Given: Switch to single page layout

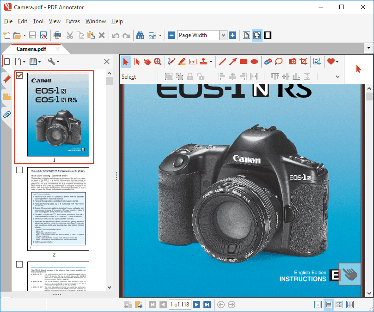Looking at the screenshot, I should [x=318, y=305].
